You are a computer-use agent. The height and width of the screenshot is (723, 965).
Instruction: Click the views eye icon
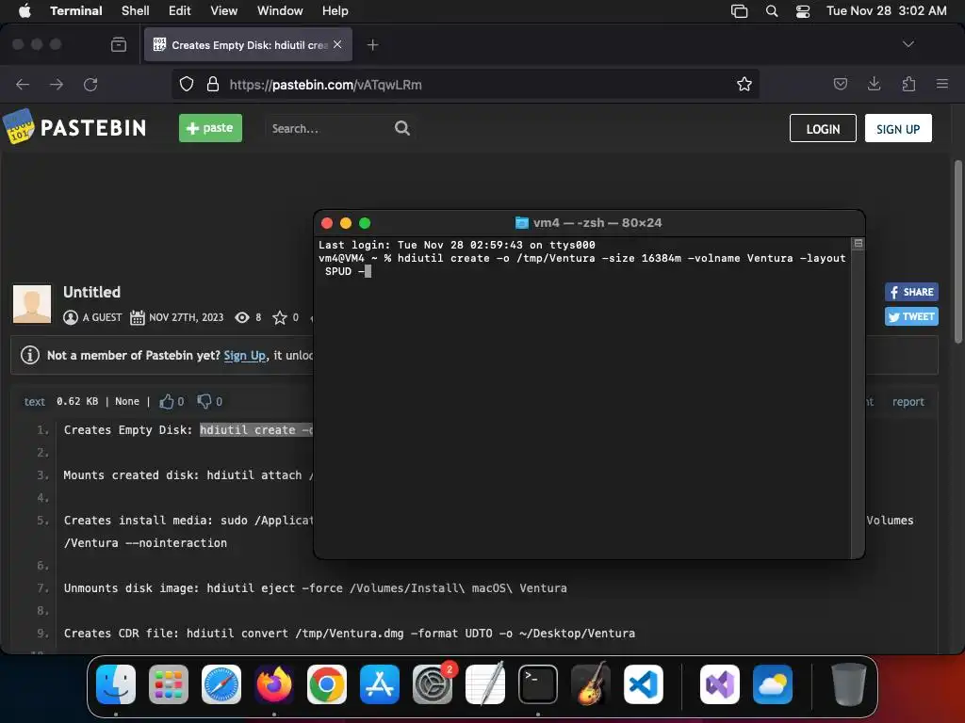click(x=242, y=317)
